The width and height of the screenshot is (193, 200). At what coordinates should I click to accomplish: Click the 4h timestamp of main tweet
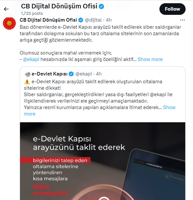point(109,20)
